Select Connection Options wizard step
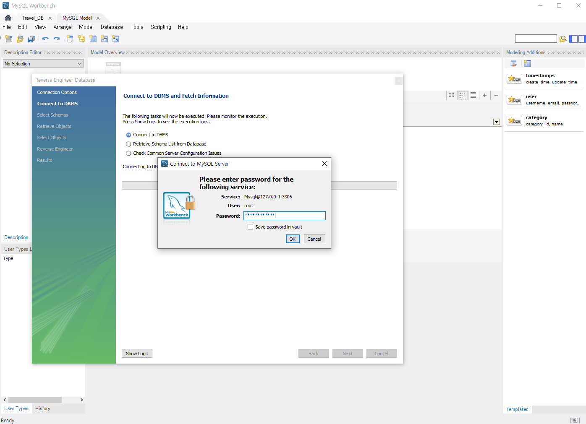Screen dimensions: 586x424 pyautogui.click(x=57, y=92)
